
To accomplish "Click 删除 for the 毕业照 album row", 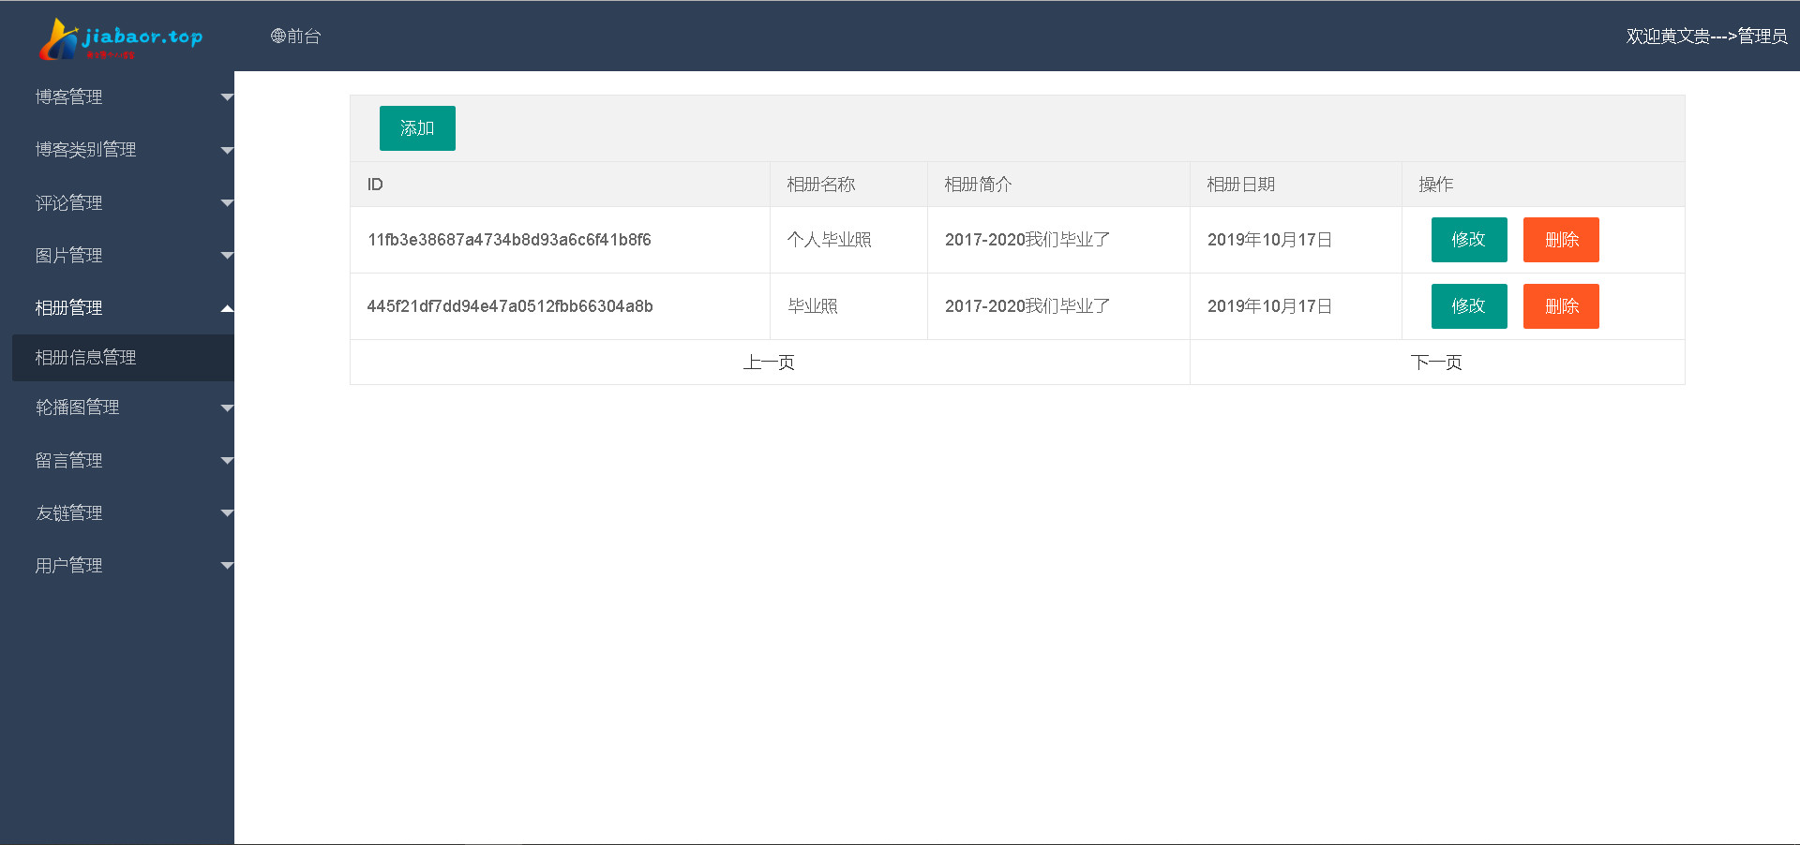I will 1561,306.
